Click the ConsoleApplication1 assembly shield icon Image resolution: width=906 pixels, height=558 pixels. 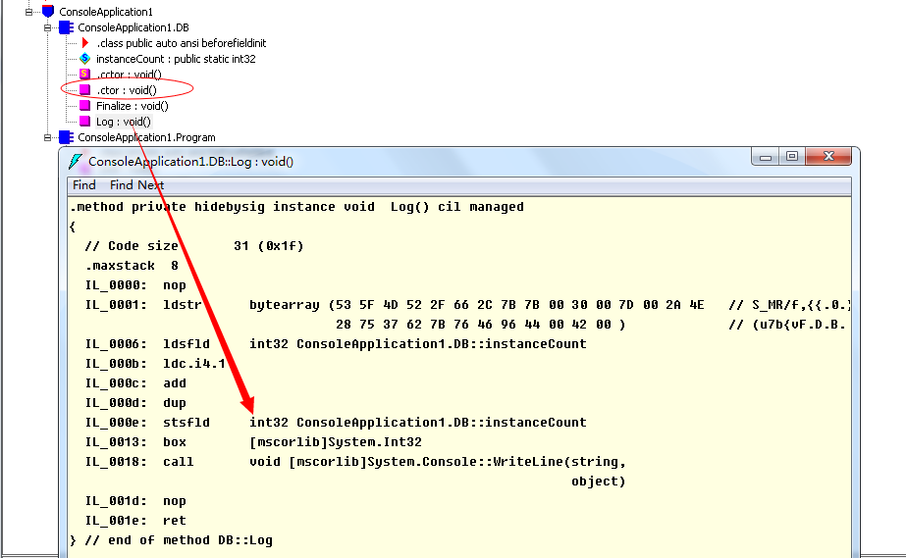click(48, 11)
